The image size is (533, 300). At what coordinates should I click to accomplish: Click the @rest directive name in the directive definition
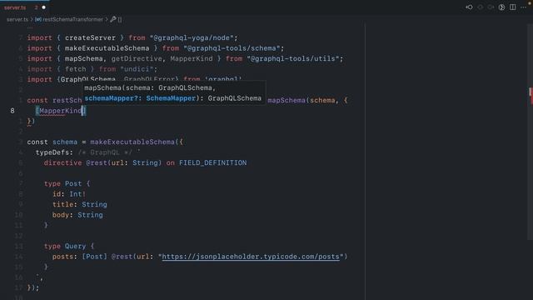point(97,163)
